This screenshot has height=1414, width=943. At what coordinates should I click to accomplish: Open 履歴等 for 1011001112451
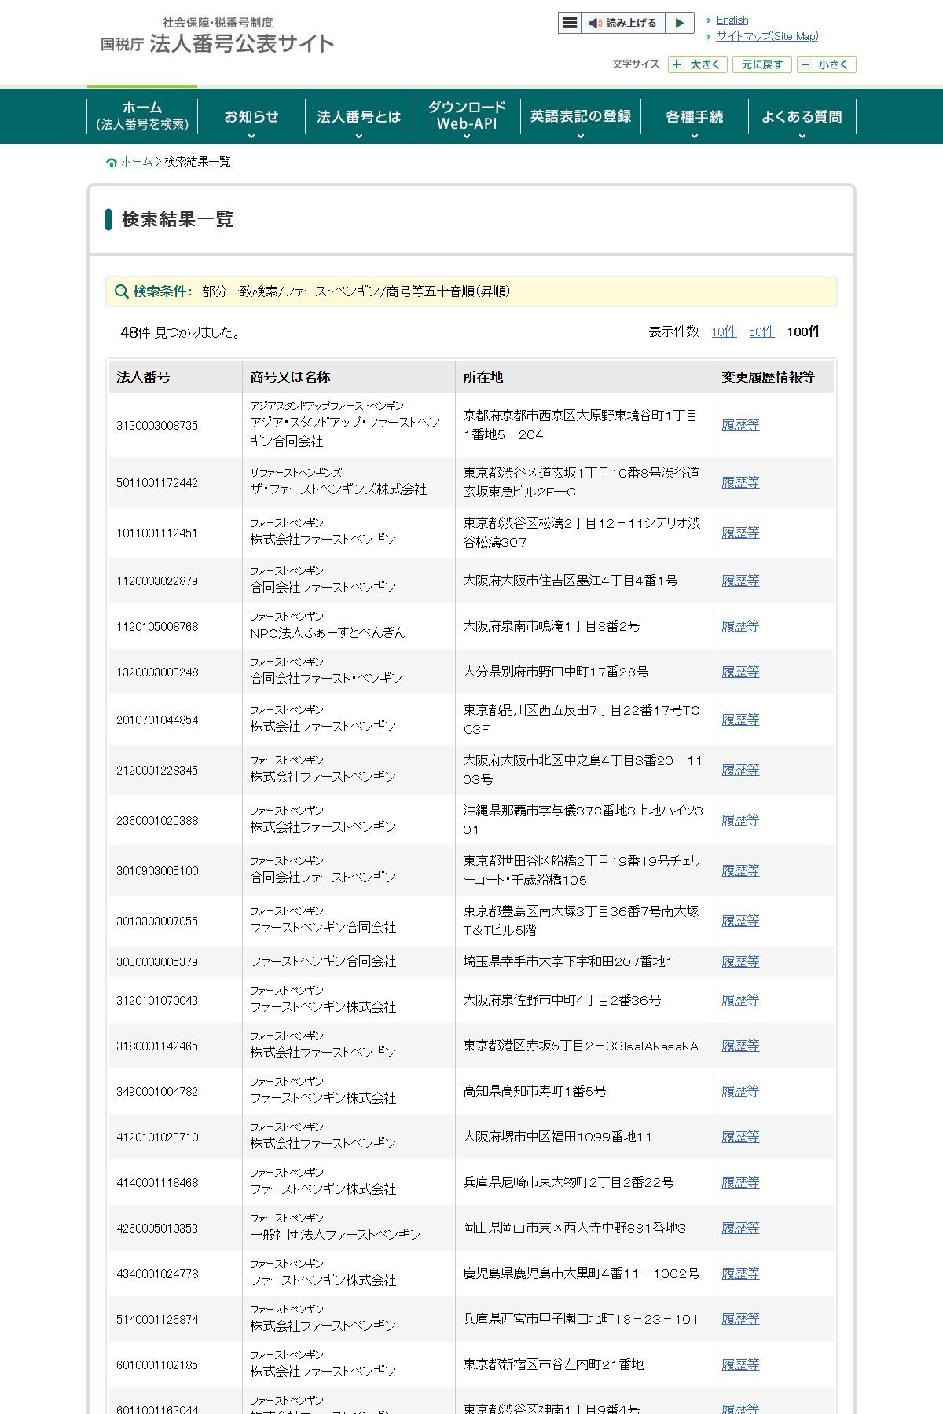[x=741, y=533]
